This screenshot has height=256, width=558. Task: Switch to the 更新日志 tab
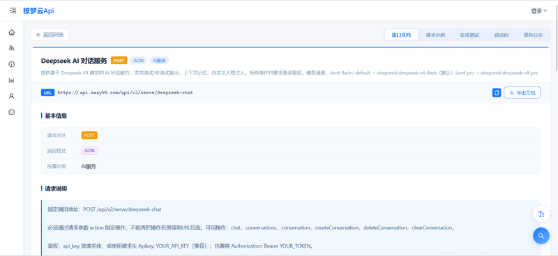point(533,35)
